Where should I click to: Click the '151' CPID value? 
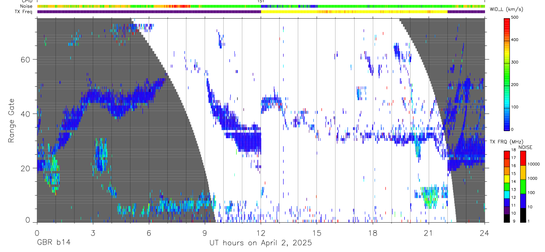(x=261, y=1)
